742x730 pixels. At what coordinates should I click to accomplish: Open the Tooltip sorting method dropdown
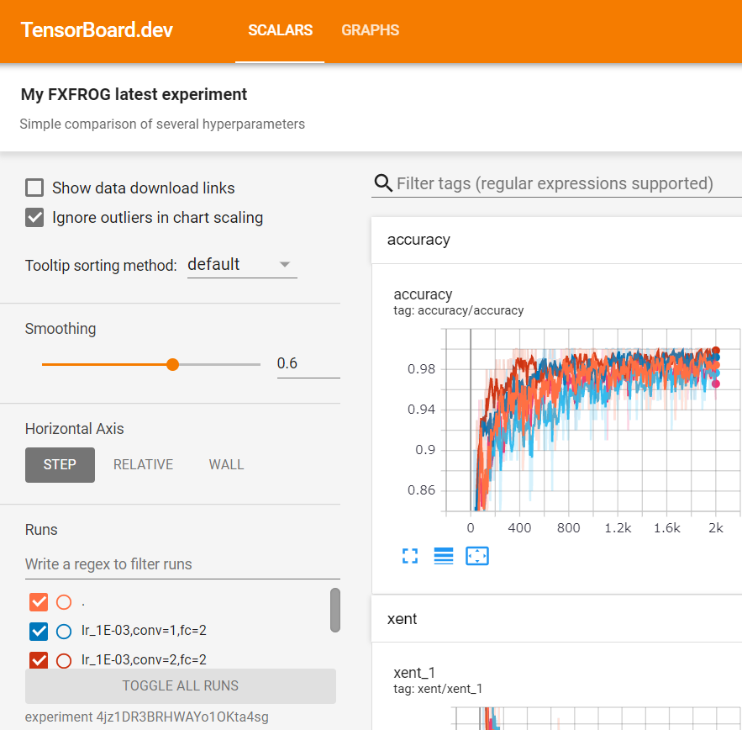pos(241,264)
